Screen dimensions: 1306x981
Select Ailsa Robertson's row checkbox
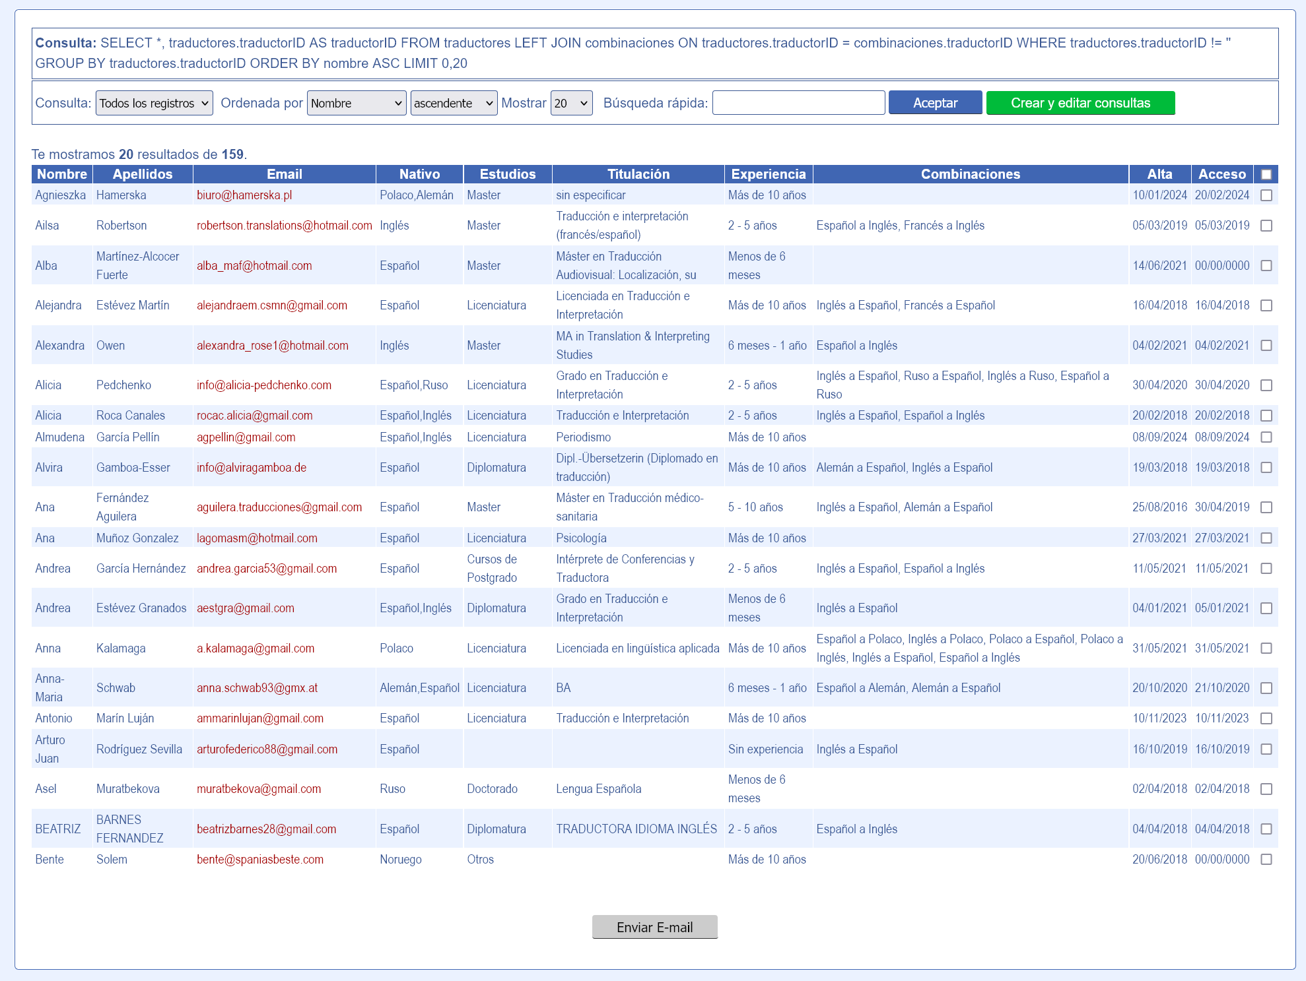(x=1266, y=226)
